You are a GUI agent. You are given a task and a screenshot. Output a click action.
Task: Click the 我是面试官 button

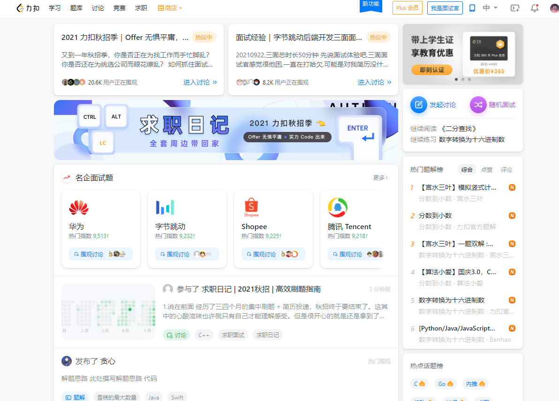click(x=445, y=8)
